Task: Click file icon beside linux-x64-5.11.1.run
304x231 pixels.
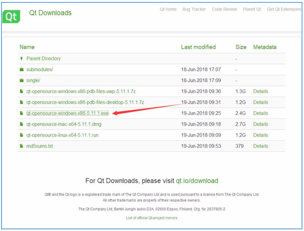Action: pyautogui.click(x=22, y=135)
